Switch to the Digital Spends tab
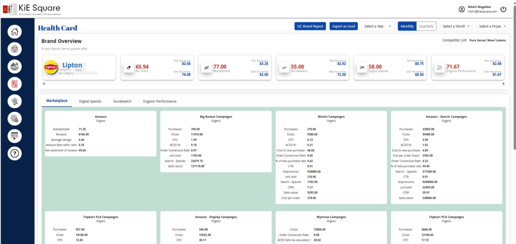This screenshot has height=244, width=516. point(90,101)
